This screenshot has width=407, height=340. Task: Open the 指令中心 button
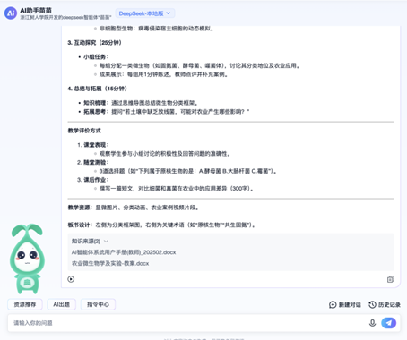(x=98, y=304)
